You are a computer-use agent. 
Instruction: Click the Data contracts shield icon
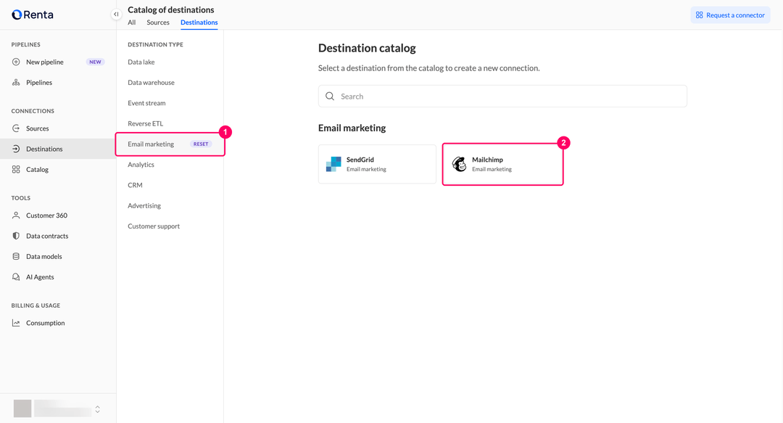(x=16, y=236)
